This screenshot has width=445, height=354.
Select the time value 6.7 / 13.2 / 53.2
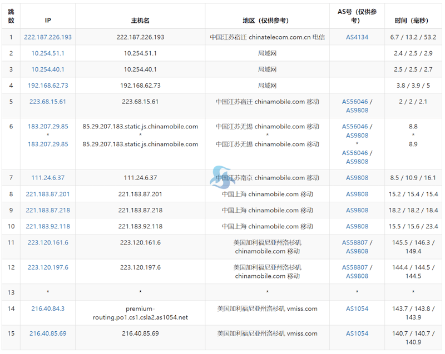[x=413, y=37]
